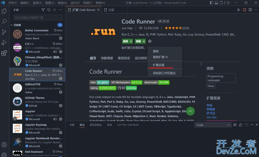Toggle output scroll lock icon
This screenshot has width=259, height=157.
coord(240,125)
